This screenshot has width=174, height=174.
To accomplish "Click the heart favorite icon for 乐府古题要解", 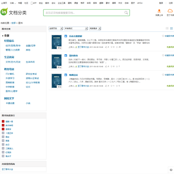I will tap(163, 36).
